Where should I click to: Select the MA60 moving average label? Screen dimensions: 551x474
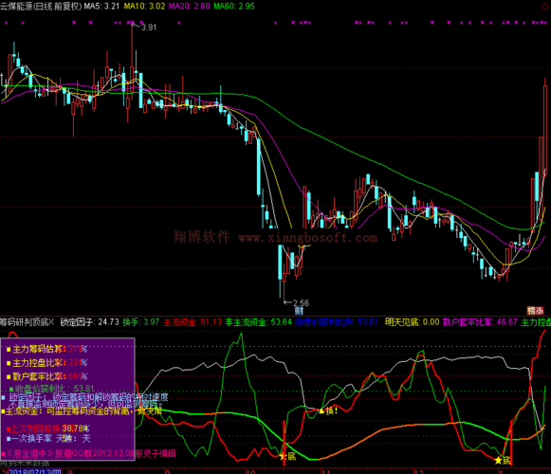234,7
